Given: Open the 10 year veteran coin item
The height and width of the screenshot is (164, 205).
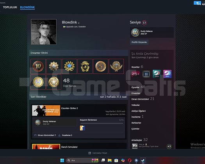Looking at the screenshot, I should coord(38,66).
